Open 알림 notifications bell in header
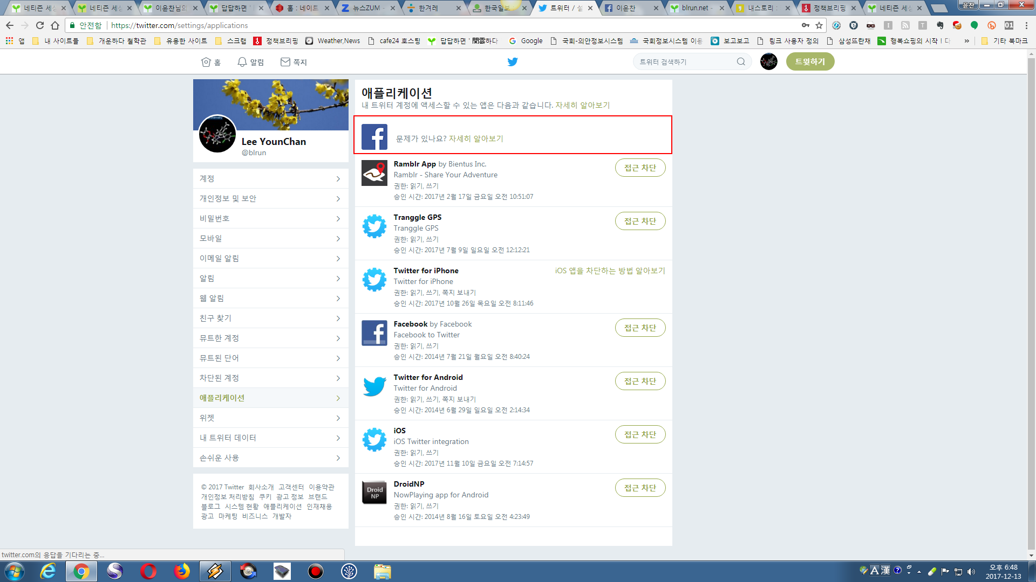The image size is (1036, 582). point(250,62)
